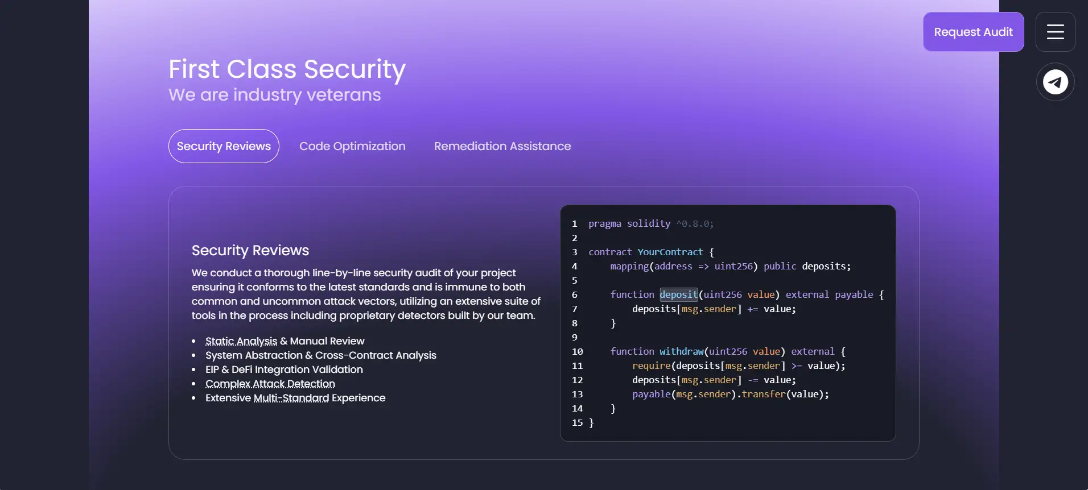Select the Security Reviews tab
Viewport: 1088px width, 490px height.
224,146
